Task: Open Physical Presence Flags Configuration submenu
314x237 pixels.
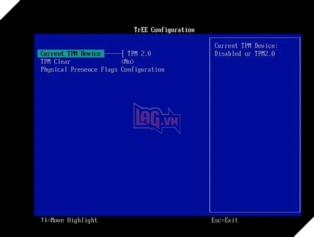Action: point(103,70)
